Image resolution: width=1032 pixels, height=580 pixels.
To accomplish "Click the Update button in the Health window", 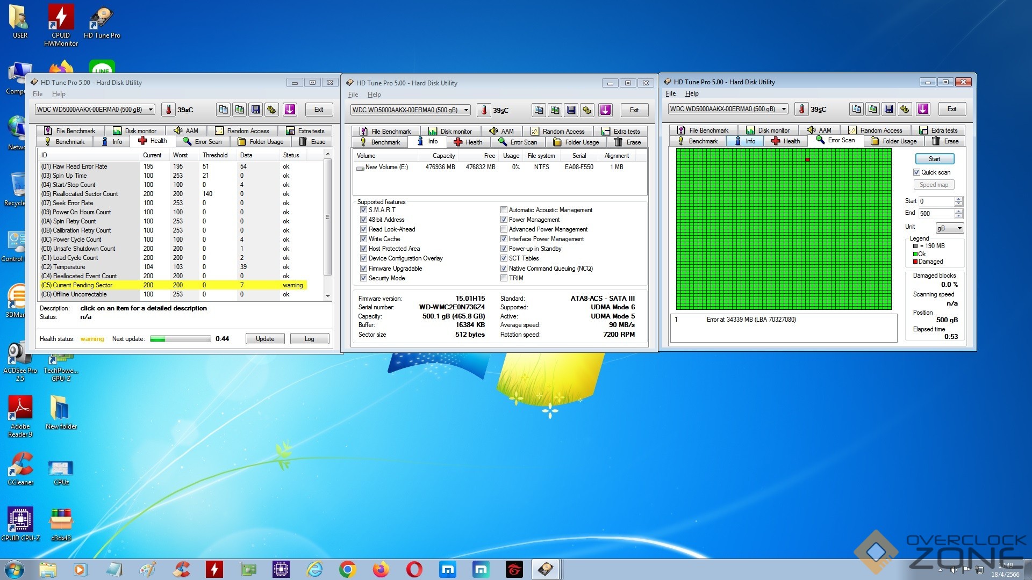I will point(264,339).
